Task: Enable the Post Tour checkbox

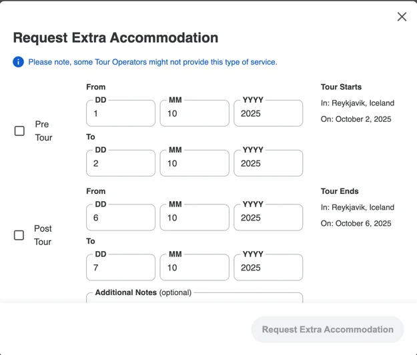Action: point(19,235)
